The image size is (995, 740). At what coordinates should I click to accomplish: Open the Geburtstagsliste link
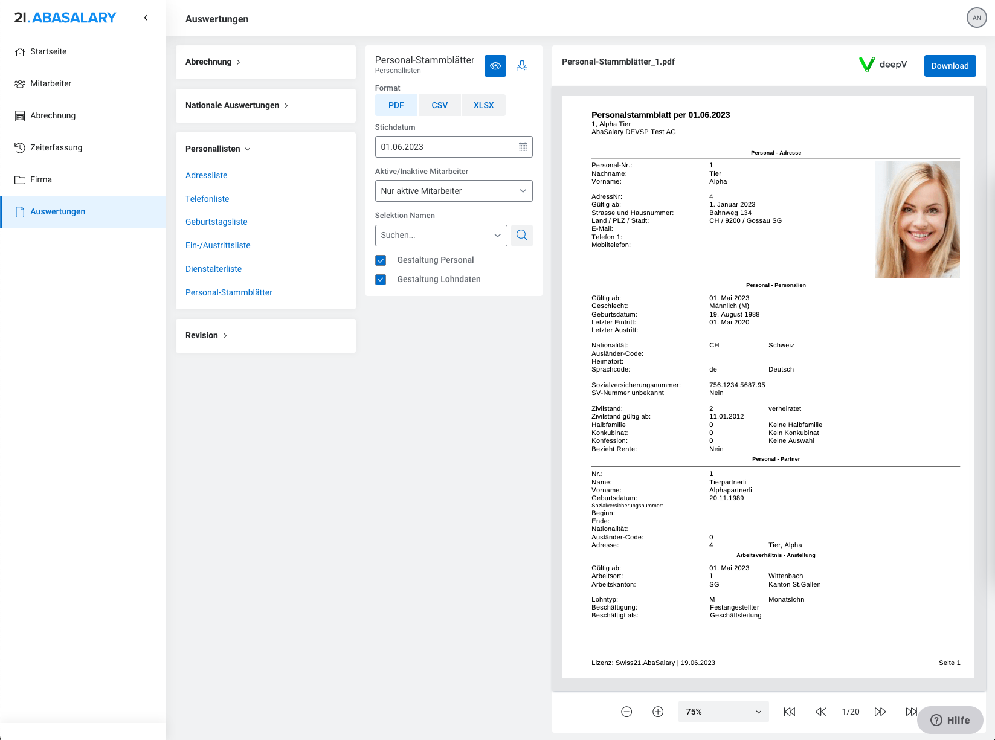click(216, 222)
